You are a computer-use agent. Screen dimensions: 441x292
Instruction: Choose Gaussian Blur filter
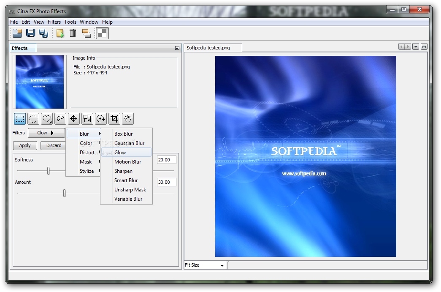click(x=126, y=143)
